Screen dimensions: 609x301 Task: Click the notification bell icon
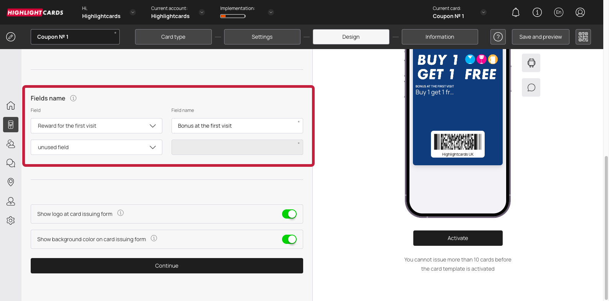tap(515, 12)
